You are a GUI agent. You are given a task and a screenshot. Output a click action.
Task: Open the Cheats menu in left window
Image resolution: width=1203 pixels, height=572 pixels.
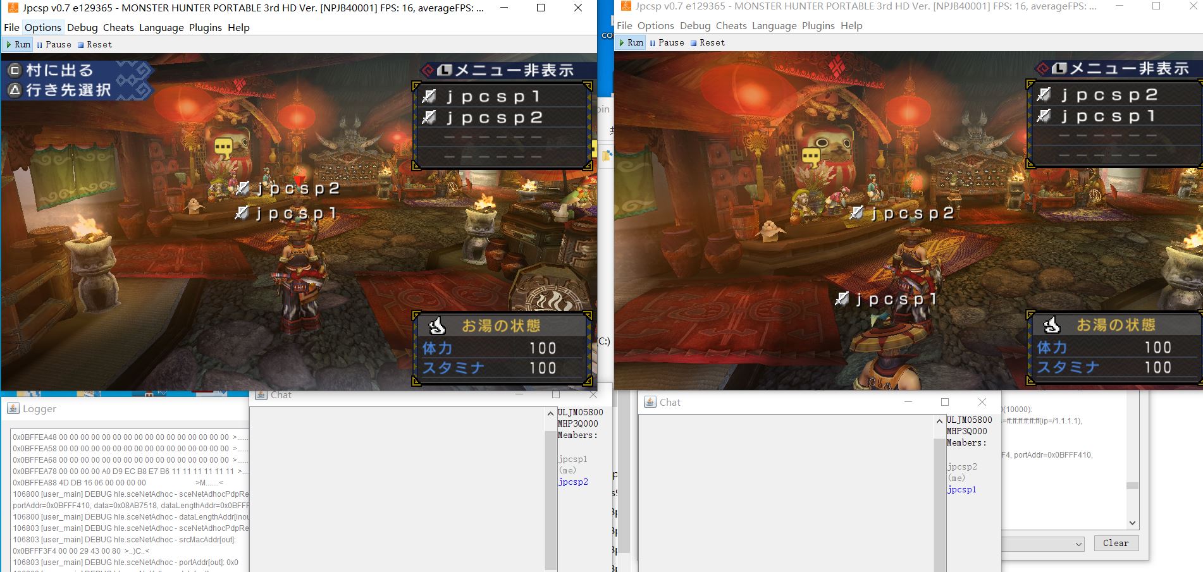118,27
